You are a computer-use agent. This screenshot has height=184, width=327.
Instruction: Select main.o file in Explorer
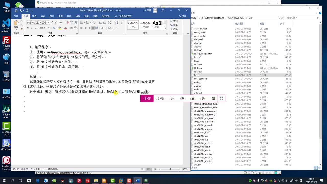(197, 89)
